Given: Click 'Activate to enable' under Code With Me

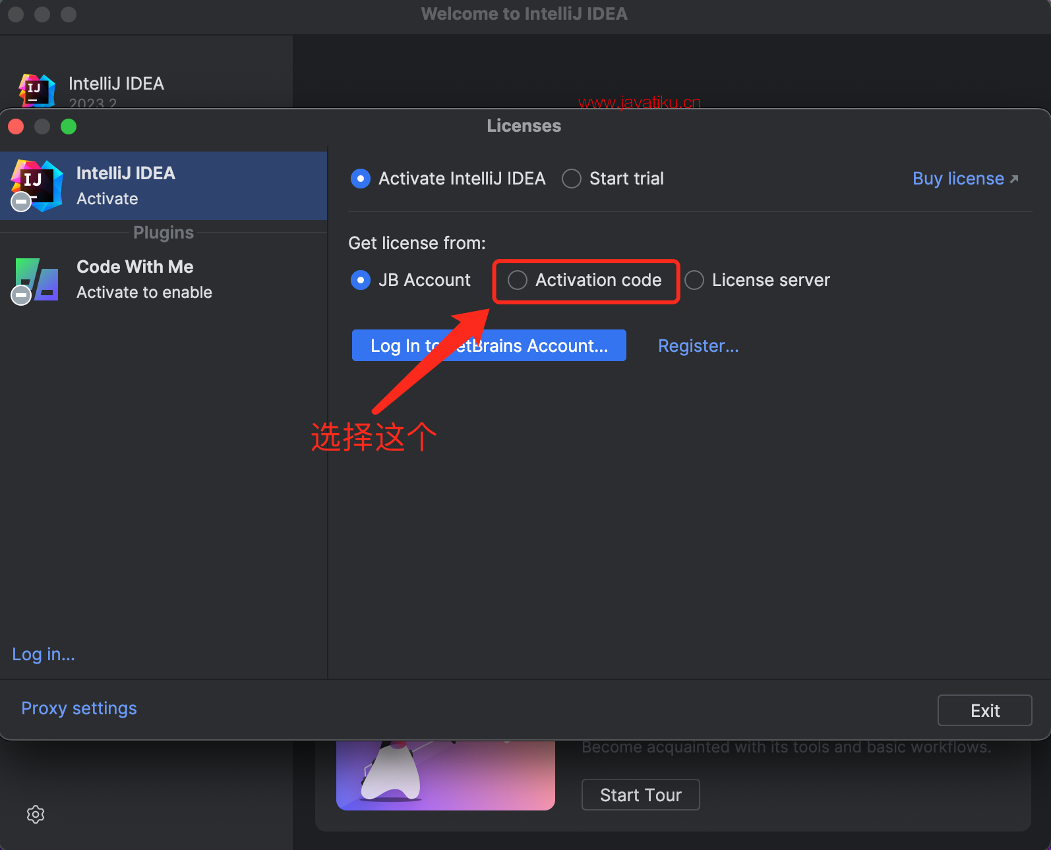Looking at the screenshot, I should click(x=144, y=293).
